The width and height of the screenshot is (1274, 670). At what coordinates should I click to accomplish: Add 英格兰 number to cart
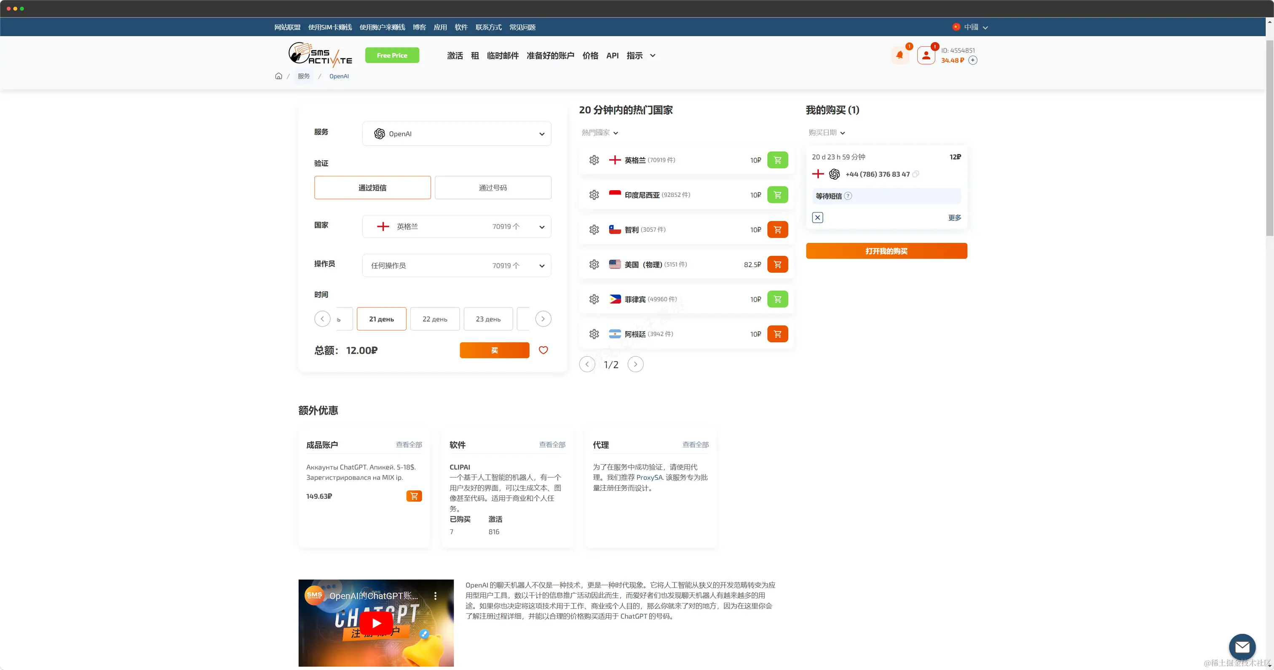click(x=777, y=160)
